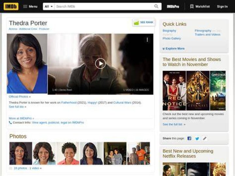Open the hamburger Menu
235x176 pixels.
click(x=30, y=7)
